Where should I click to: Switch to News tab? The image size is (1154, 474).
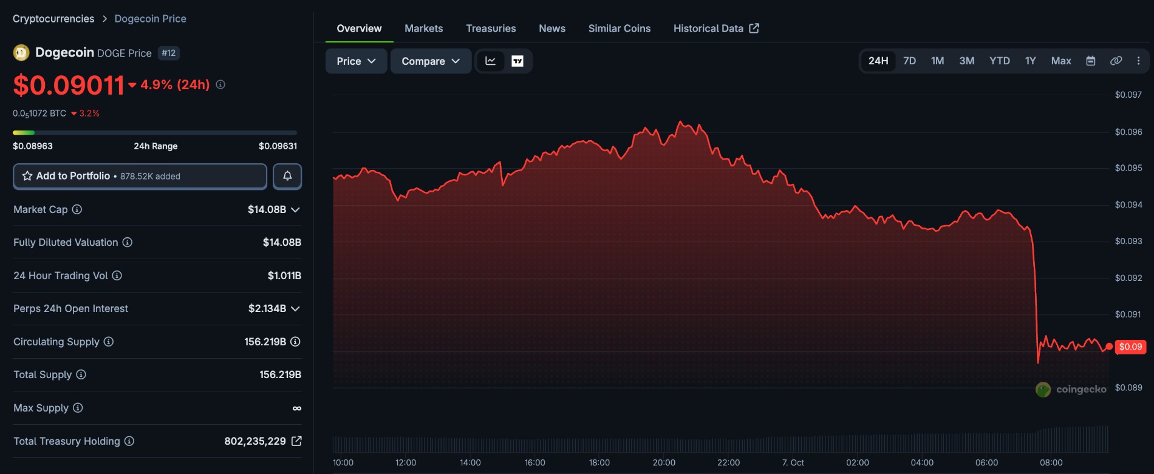(x=552, y=29)
